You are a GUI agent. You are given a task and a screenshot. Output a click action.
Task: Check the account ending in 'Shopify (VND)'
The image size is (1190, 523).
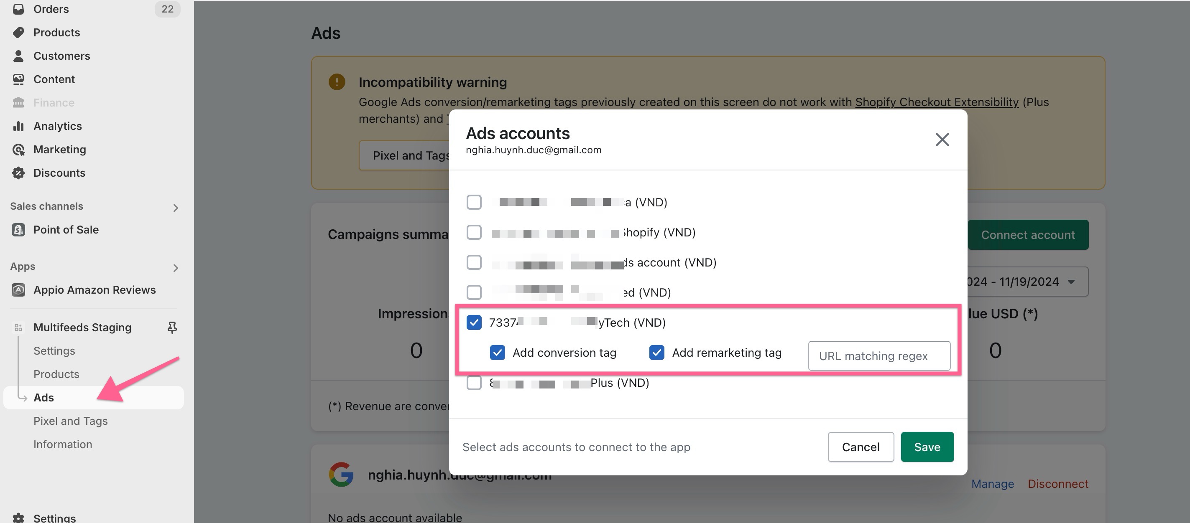point(473,232)
